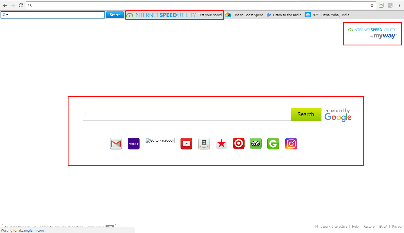
Task: Open the magnifier search extension icon
Action: click(x=390, y=5)
